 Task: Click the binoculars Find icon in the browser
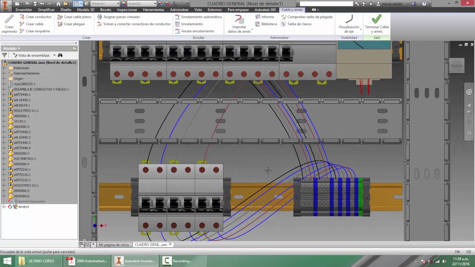point(60,55)
